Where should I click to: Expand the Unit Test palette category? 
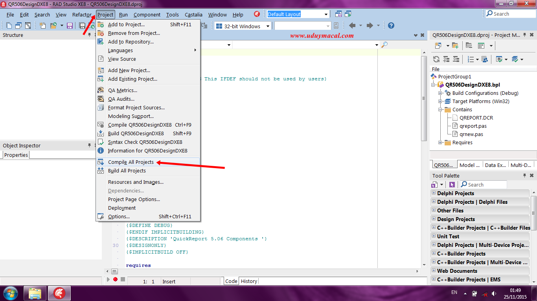(x=434, y=236)
